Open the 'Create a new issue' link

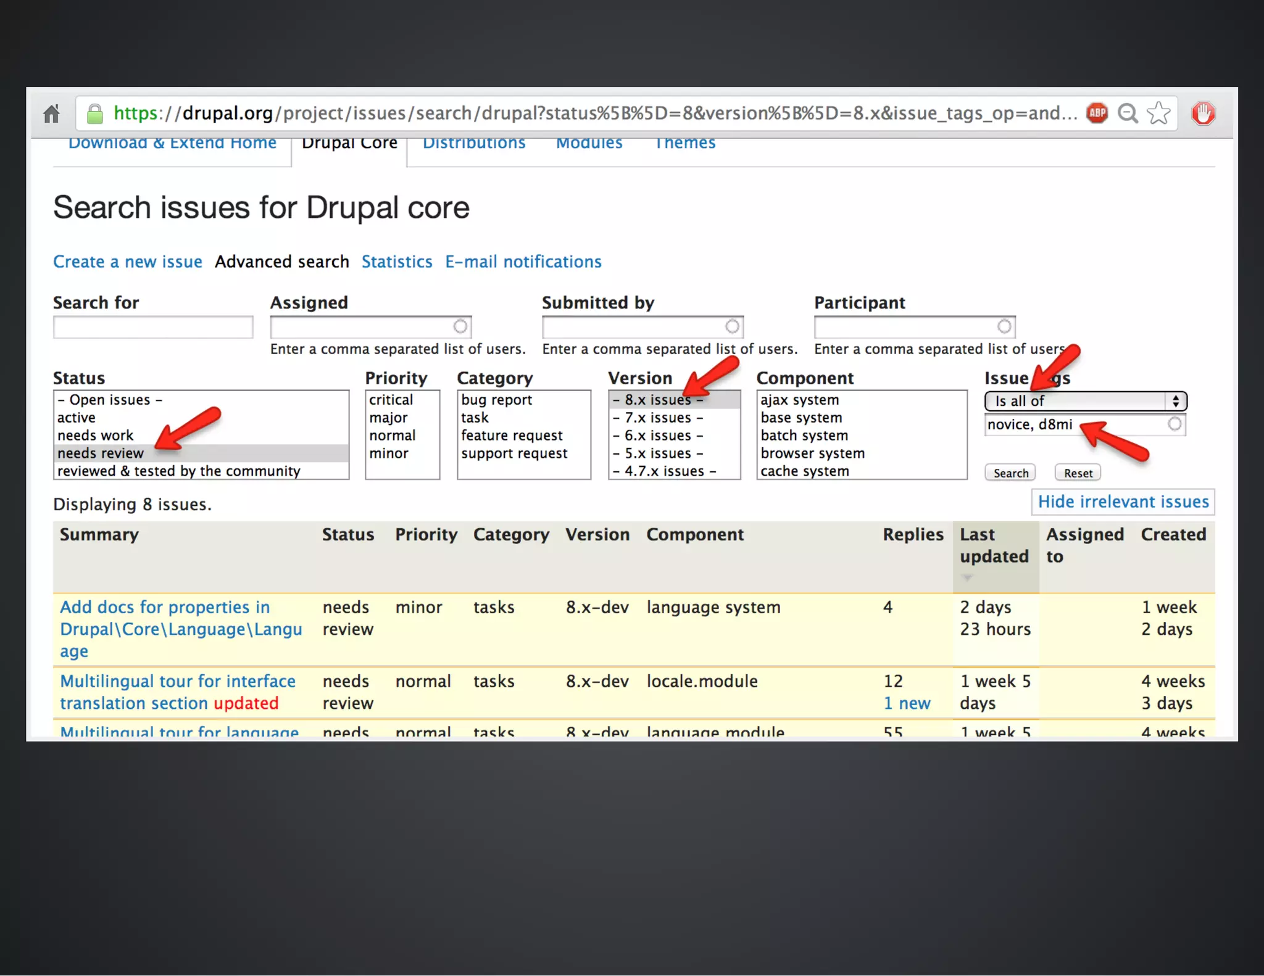(128, 262)
